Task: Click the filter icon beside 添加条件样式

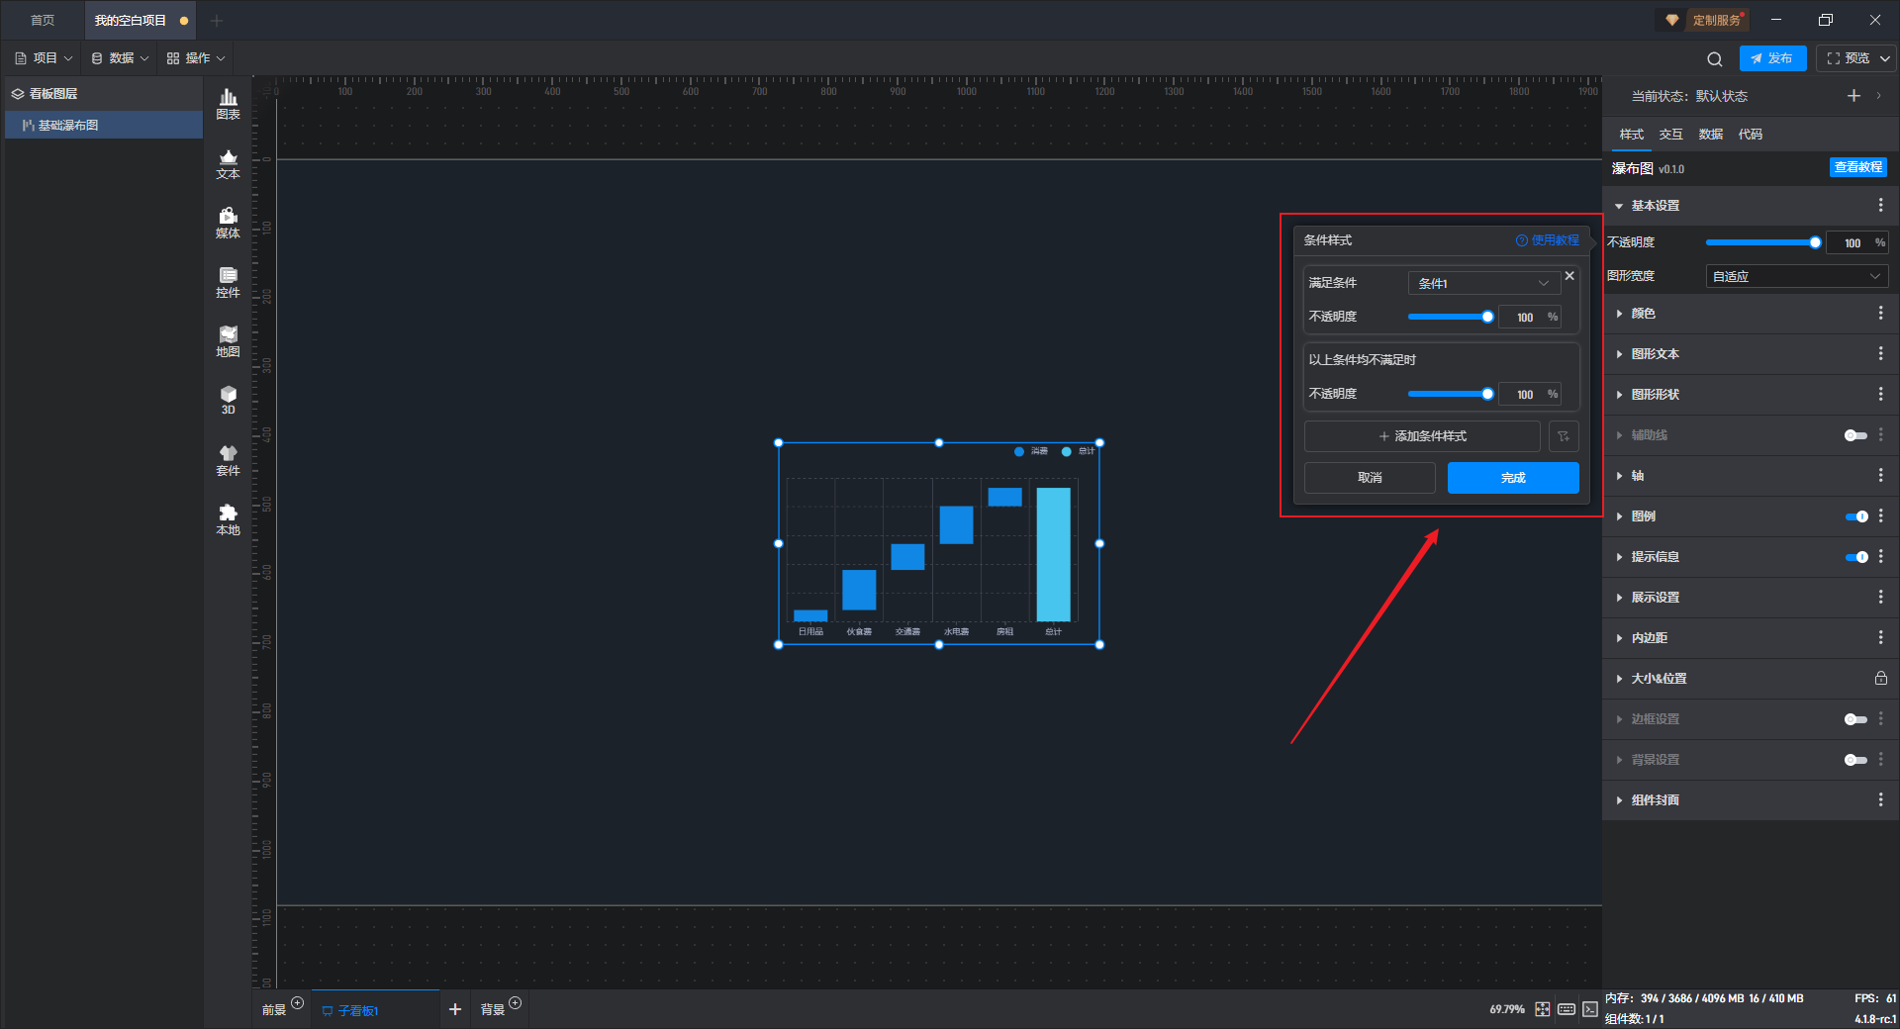Action: point(1564,436)
